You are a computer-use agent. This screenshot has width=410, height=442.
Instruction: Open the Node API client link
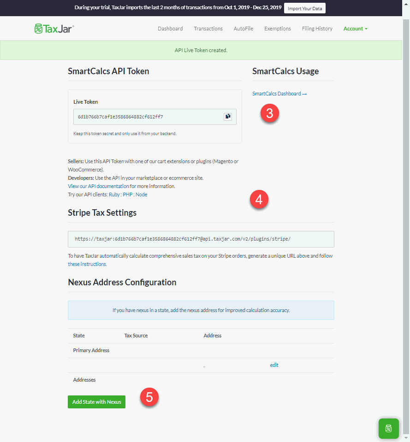coord(142,194)
